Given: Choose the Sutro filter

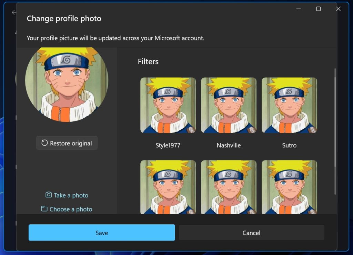Looking at the screenshot, I should click(289, 105).
